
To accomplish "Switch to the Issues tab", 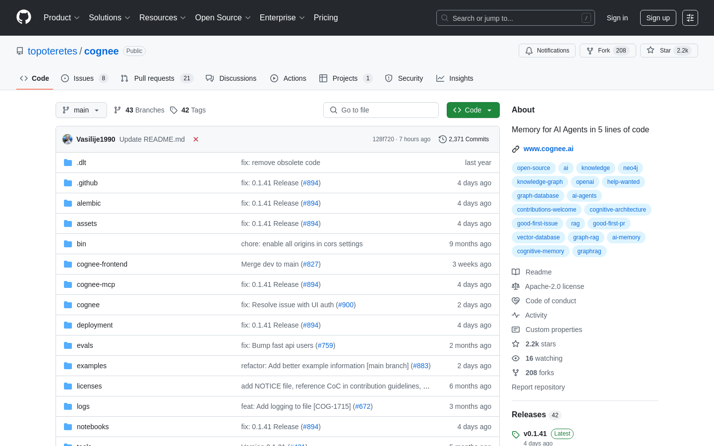I will (84, 78).
